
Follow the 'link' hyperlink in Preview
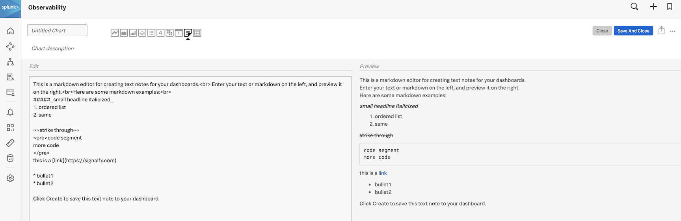(x=383, y=173)
